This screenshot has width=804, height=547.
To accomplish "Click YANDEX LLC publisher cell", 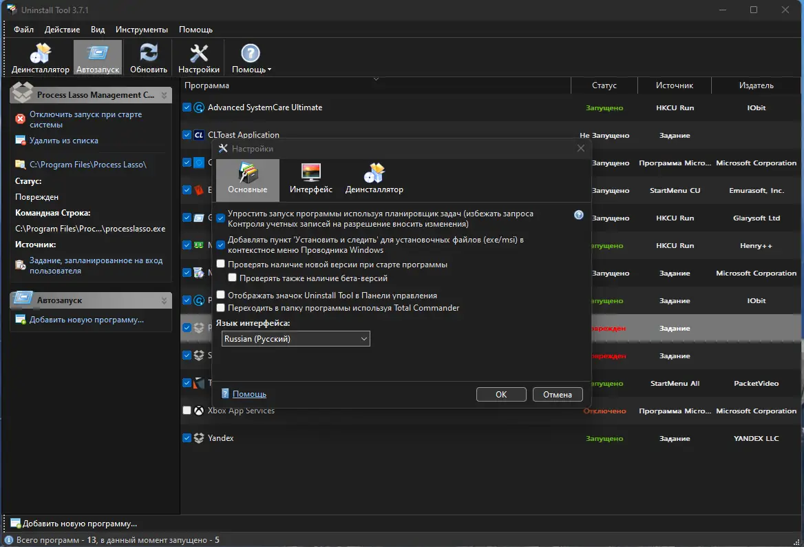I will (757, 439).
